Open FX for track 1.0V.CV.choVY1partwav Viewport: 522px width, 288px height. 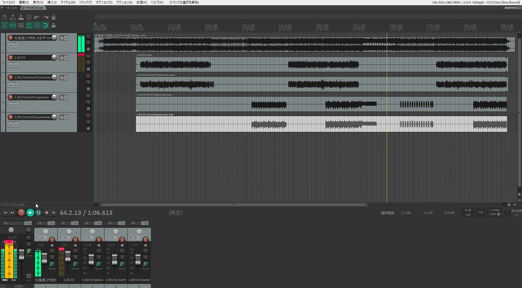tap(61, 97)
